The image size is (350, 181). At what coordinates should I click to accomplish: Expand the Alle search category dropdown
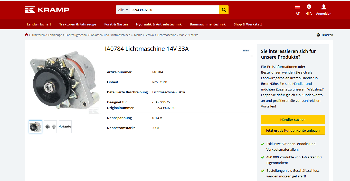click(123, 10)
